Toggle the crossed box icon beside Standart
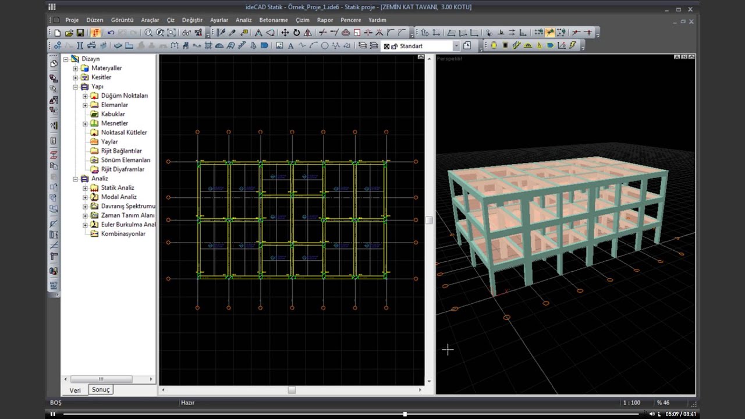The height and width of the screenshot is (419, 745). pos(387,46)
